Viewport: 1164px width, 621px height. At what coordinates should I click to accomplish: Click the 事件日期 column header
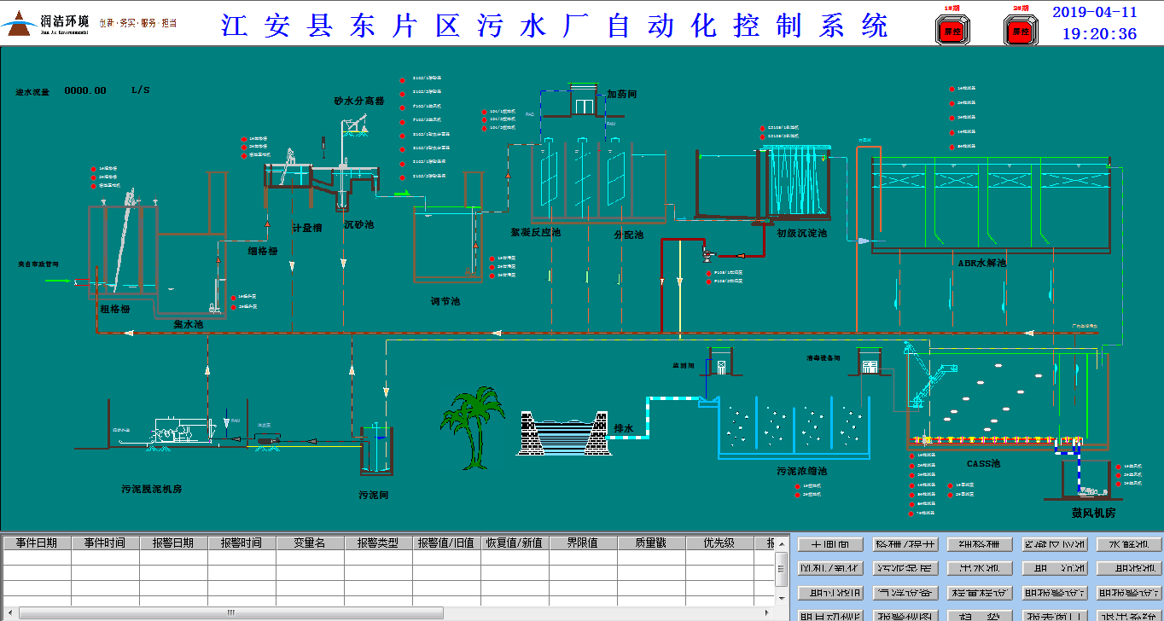[x=36, y=543]
